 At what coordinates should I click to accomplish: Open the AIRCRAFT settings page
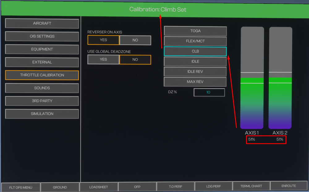coord(42,23)
